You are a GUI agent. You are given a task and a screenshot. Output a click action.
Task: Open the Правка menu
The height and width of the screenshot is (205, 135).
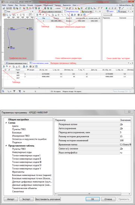coord(10,5)
